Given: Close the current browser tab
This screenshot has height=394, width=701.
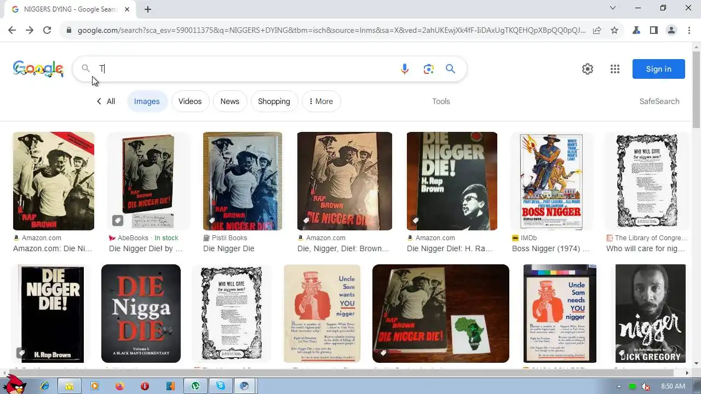Looking at the screenshot, I should pos(127,9).
